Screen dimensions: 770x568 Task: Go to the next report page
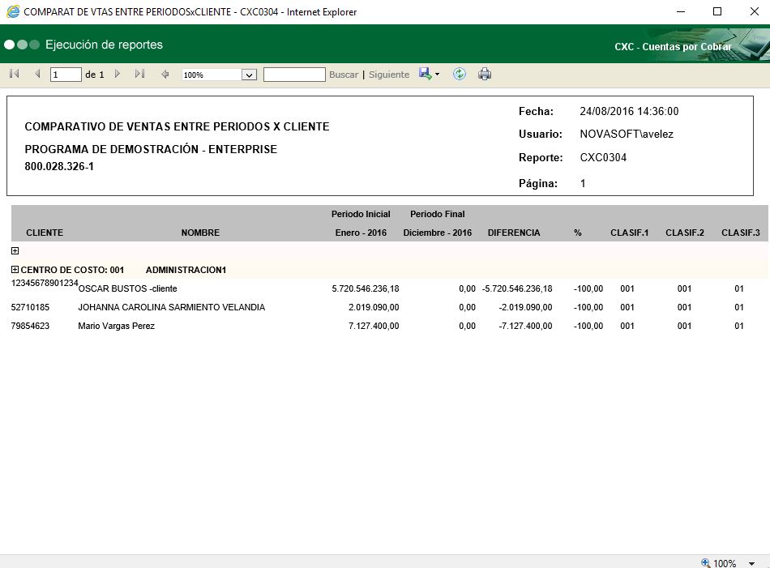118,74
